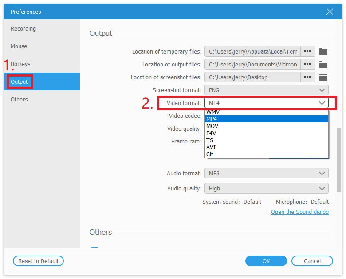This screenshot has height=279, width=346.
Task: Go to the Hotkeys section
Action: [x=21, y=64]
